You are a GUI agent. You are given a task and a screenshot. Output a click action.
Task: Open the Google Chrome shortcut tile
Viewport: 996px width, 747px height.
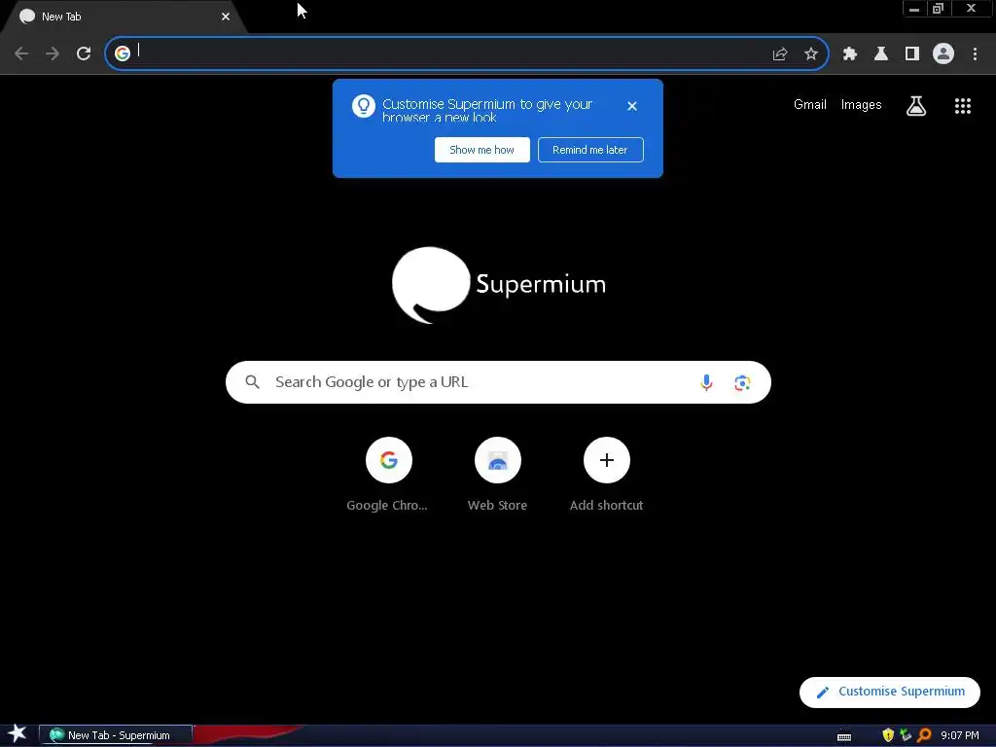coord(388,475)
